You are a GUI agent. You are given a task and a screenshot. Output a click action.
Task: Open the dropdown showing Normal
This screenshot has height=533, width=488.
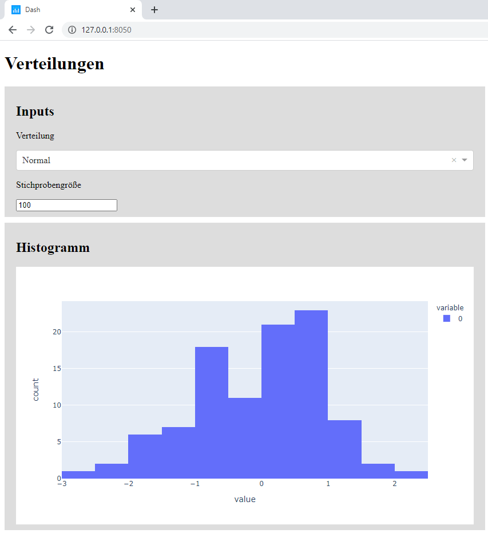(x=229, y=160)
